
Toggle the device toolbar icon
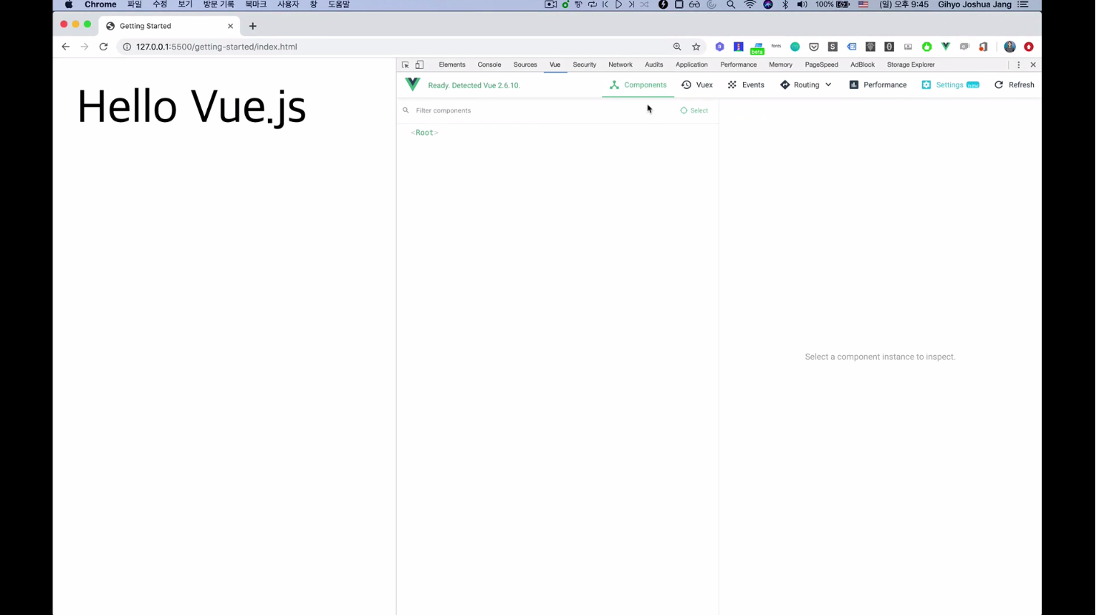point(420,65)
